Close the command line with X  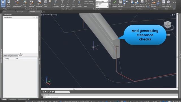tap(42, 96)
